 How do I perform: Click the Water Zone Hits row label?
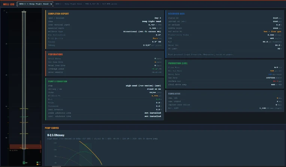(57, 65)
